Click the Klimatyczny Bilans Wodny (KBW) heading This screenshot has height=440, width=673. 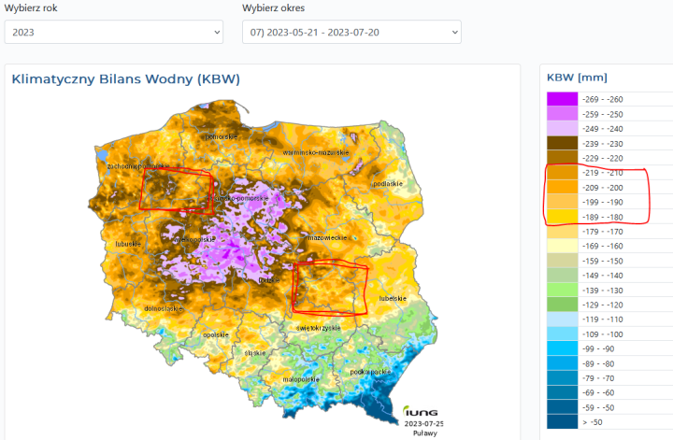tap(125, 79)
